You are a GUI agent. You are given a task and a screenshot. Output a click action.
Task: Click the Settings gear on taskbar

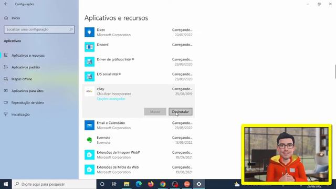click(x=199, y=184)
